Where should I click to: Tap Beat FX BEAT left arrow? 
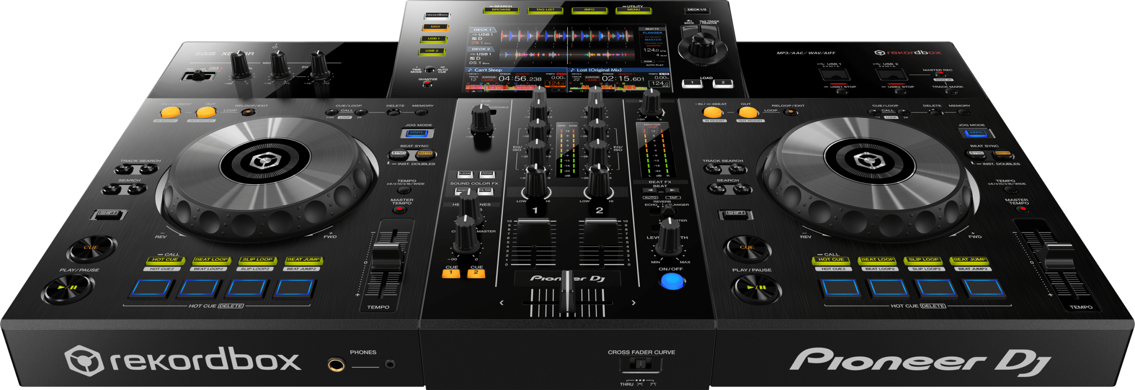tap(650, 191)
